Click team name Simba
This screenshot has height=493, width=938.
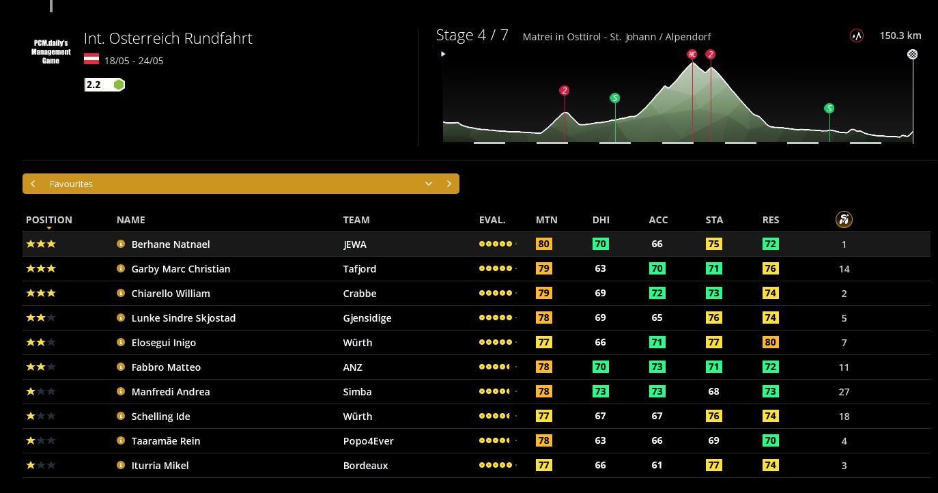click(357, 392)
